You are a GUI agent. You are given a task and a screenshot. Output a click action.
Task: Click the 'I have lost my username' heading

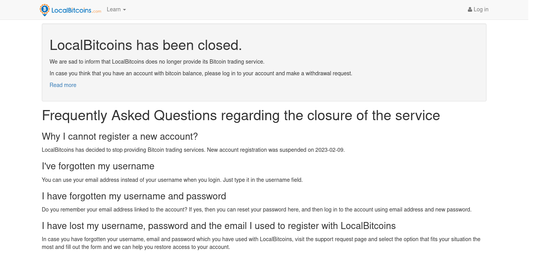[219, 226]
